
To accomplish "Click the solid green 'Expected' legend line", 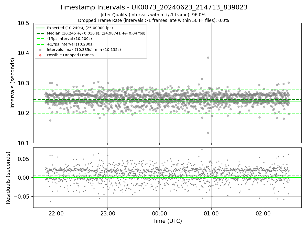I will 41,28.
